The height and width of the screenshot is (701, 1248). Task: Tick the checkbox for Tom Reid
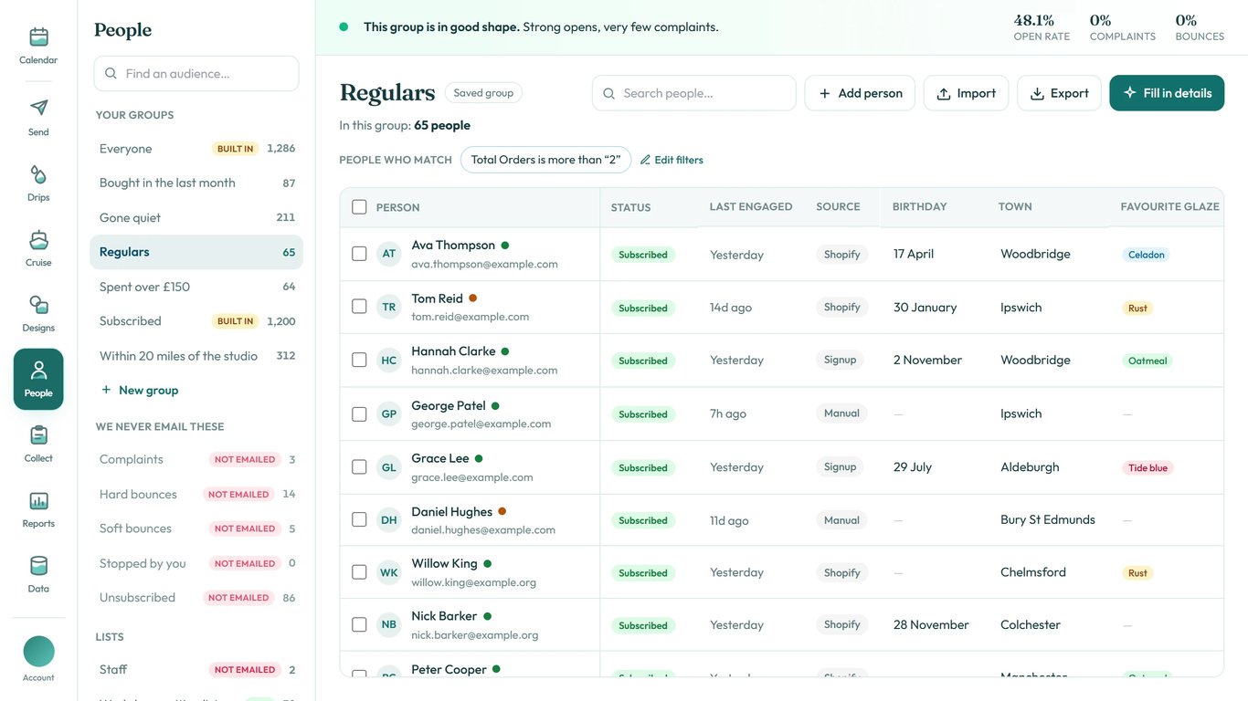[359, 307]
